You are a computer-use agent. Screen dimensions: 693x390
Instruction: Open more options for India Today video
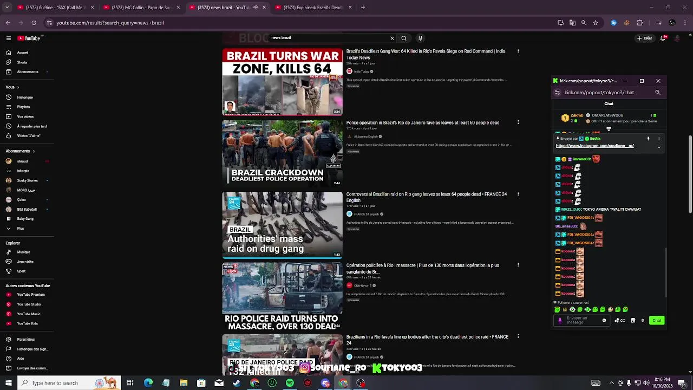[x=518, y=51]
